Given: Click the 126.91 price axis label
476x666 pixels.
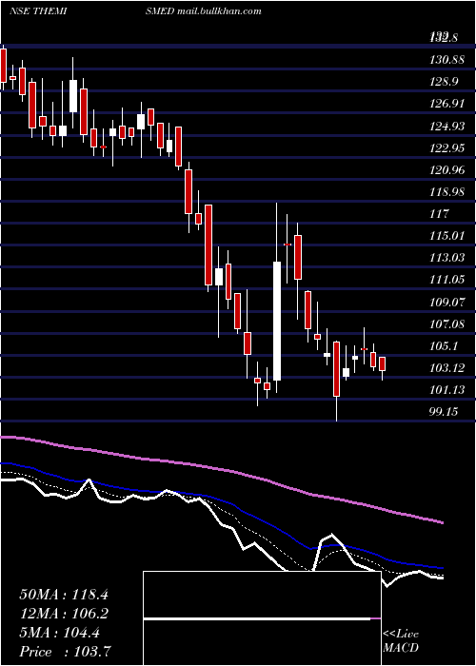Looking at the screenshot, I should pyautogui.click(x=446, y=104).
